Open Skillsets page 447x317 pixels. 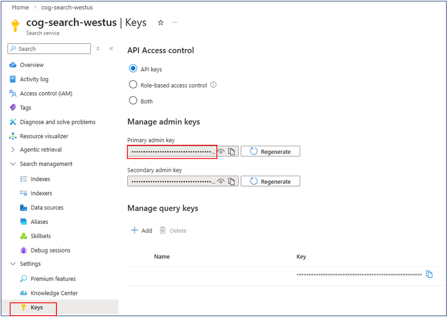click(41, 236)
